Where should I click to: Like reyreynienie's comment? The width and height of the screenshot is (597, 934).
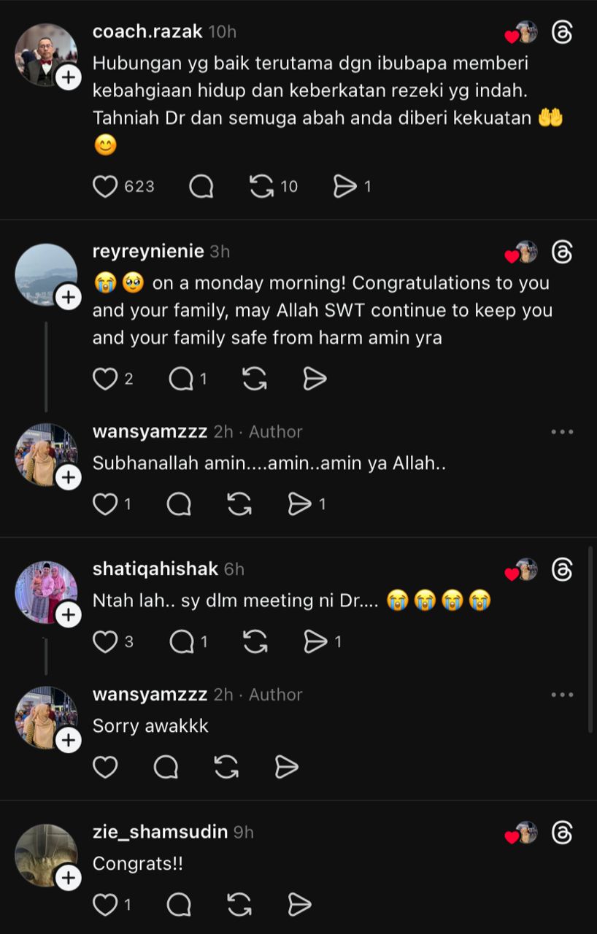point(105,379)
